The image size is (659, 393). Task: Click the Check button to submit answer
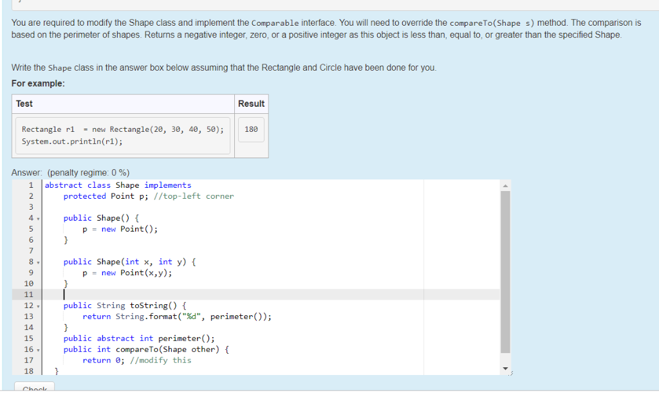coord(34,388)
